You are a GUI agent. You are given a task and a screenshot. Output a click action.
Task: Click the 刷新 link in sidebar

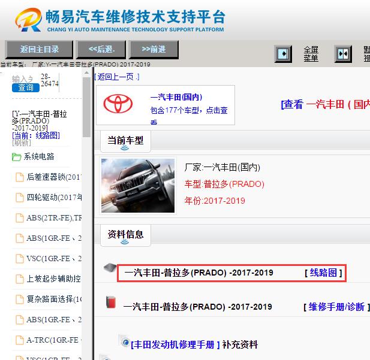[22, 143]
